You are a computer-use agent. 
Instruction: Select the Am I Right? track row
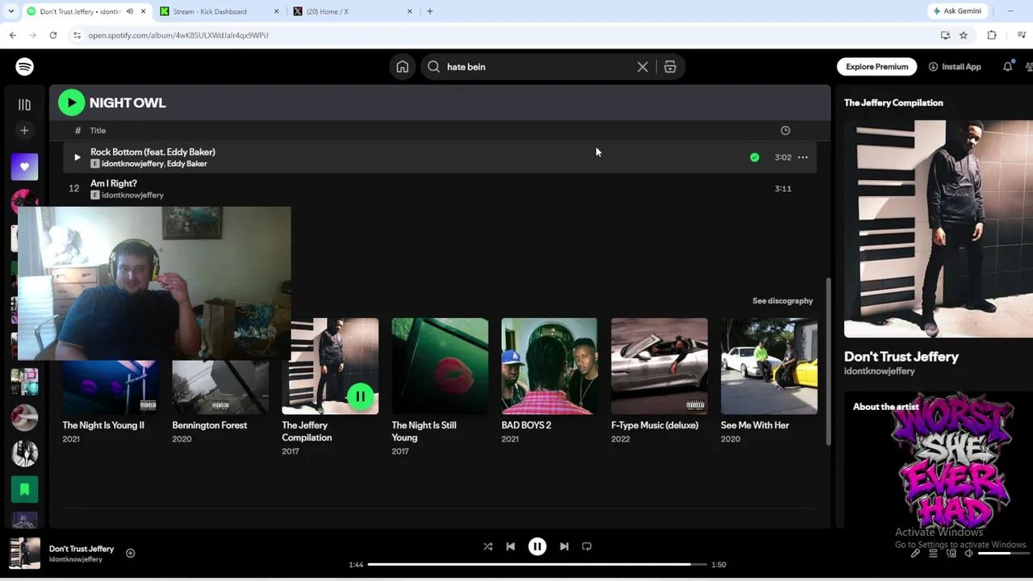click(x=440, y=189)
